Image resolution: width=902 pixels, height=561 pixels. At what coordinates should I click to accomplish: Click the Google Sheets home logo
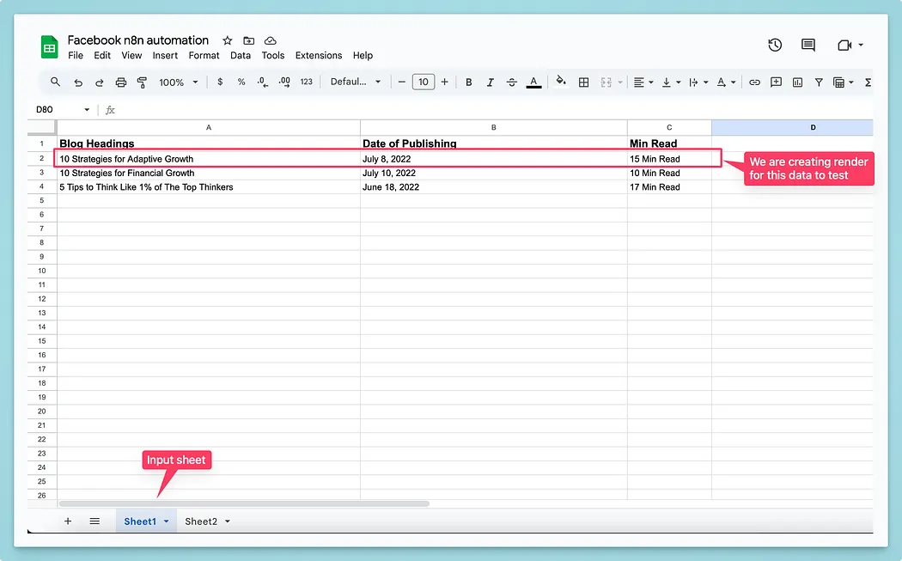point(50,46)
